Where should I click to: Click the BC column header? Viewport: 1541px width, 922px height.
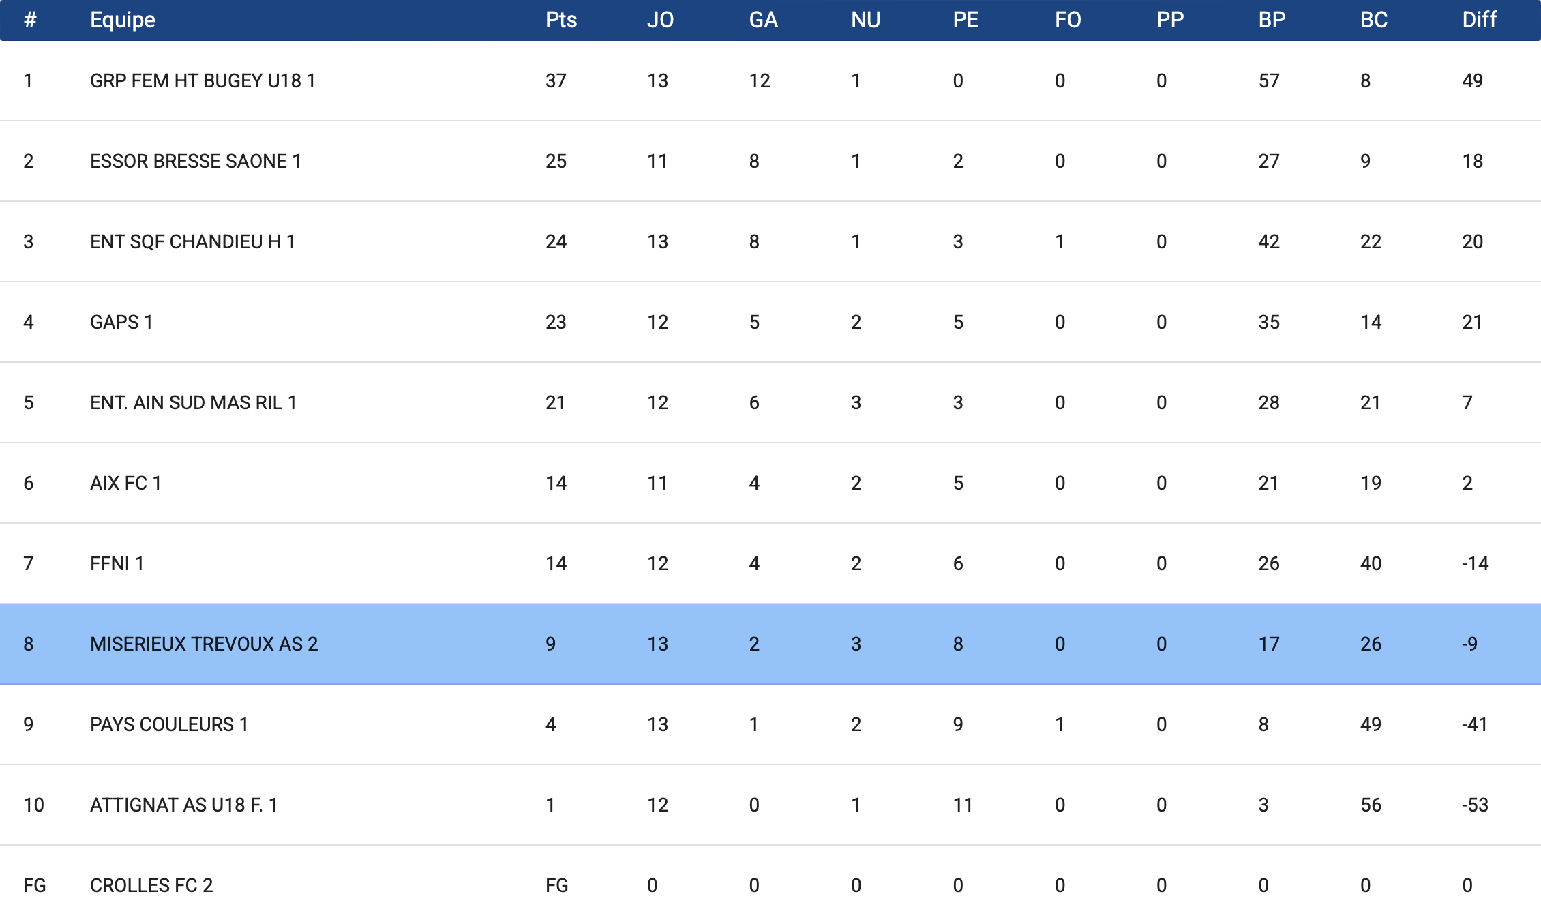pyautogui.click(x=1374, y=20)
